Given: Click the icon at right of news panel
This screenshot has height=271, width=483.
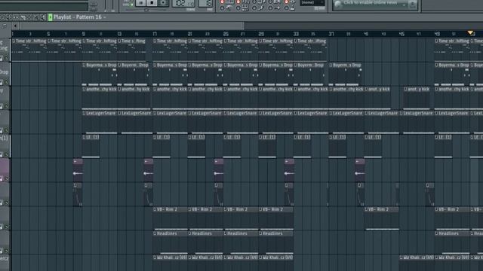Looking at the screenshot, I should [413, 4].
